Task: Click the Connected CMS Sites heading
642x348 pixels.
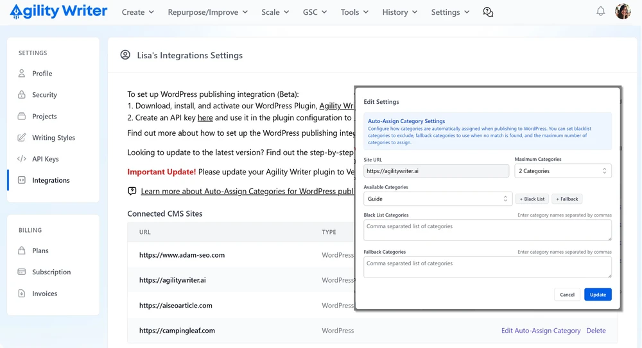Action: click(x=164, y=213)
